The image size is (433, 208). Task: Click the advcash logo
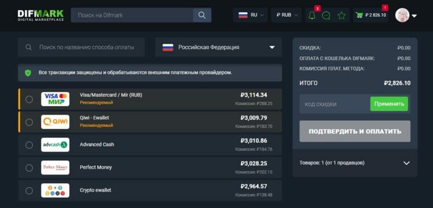tap(55, 145)
